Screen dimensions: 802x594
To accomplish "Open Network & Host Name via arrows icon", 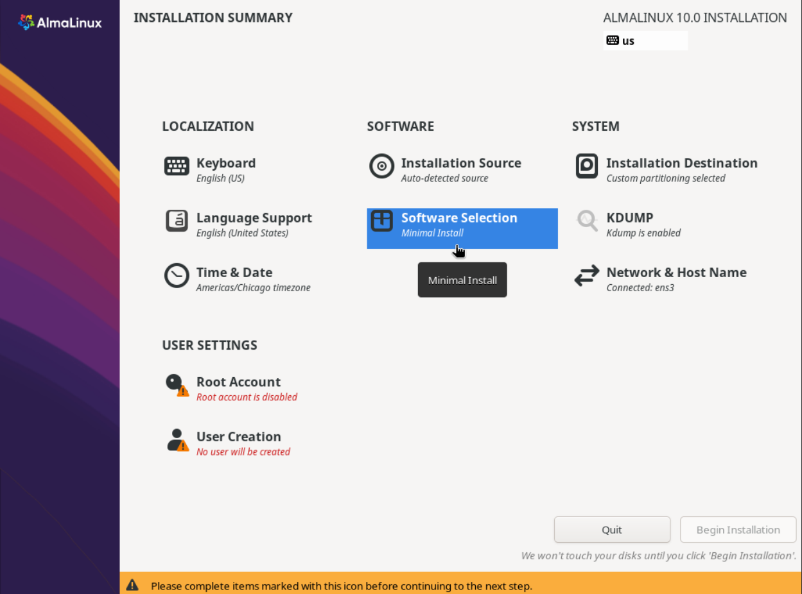I will click(587, 276).
